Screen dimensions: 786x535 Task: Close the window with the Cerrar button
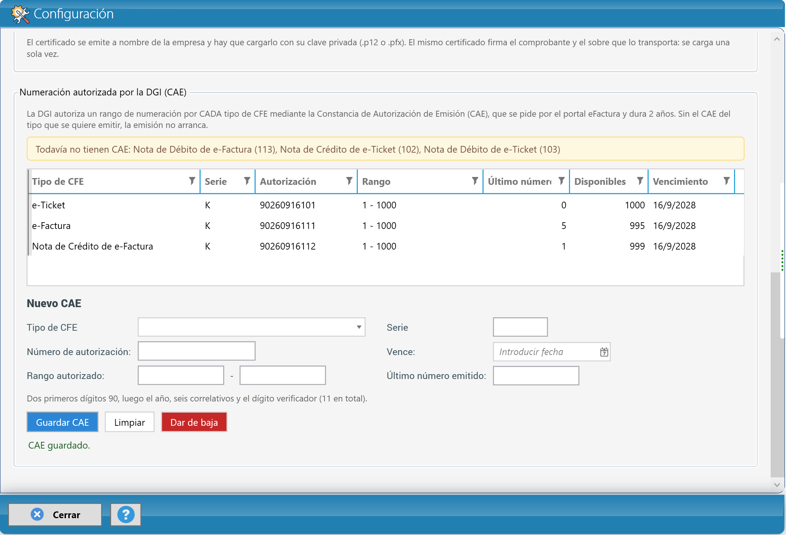coord(55,515)
